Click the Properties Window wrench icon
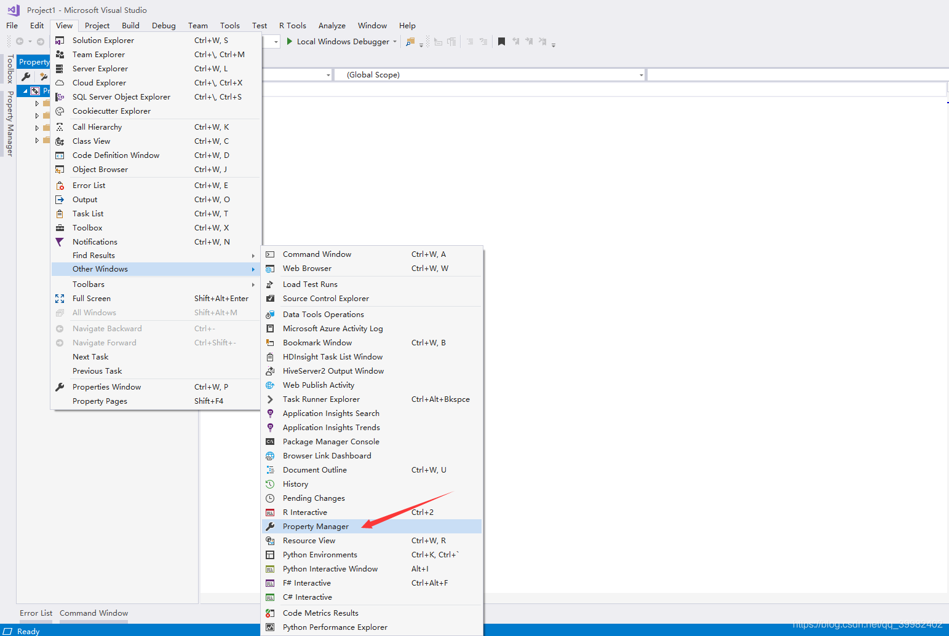The height and width of the screenshot is (636, 949). click(x=60, y=387)
